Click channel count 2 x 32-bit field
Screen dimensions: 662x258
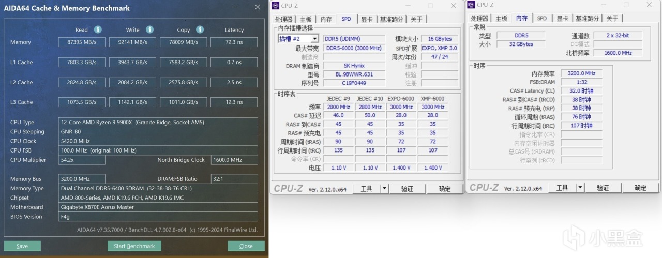coord(618,35)
